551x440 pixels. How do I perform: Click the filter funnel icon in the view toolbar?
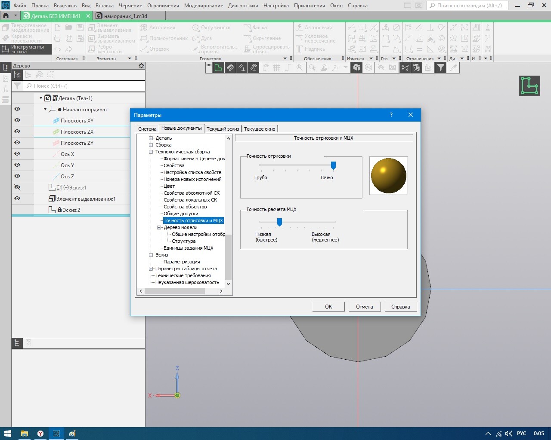point(441,67)
